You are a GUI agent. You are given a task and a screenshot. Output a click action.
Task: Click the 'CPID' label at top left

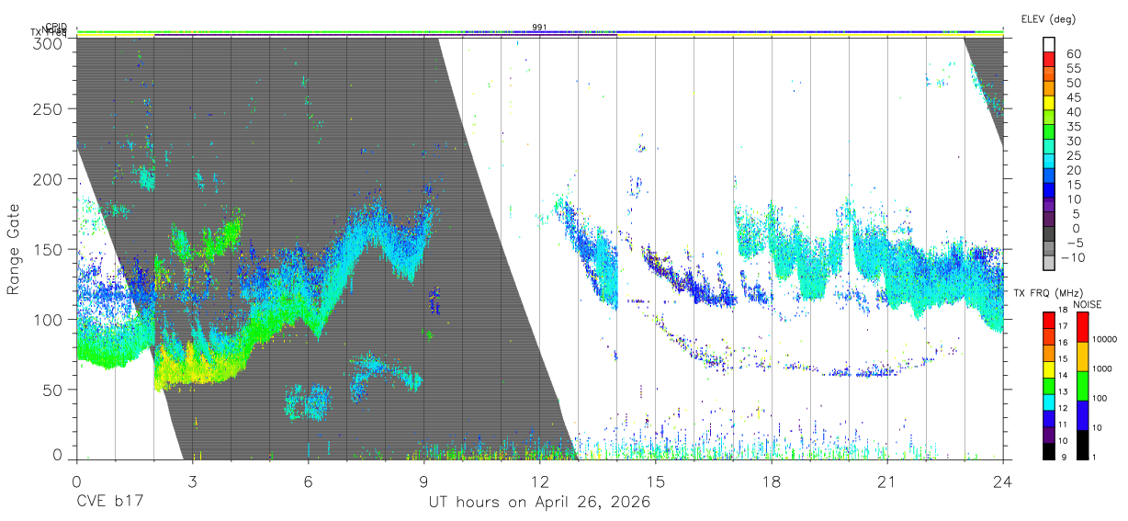pyautogui.click(x=56, y=27)
